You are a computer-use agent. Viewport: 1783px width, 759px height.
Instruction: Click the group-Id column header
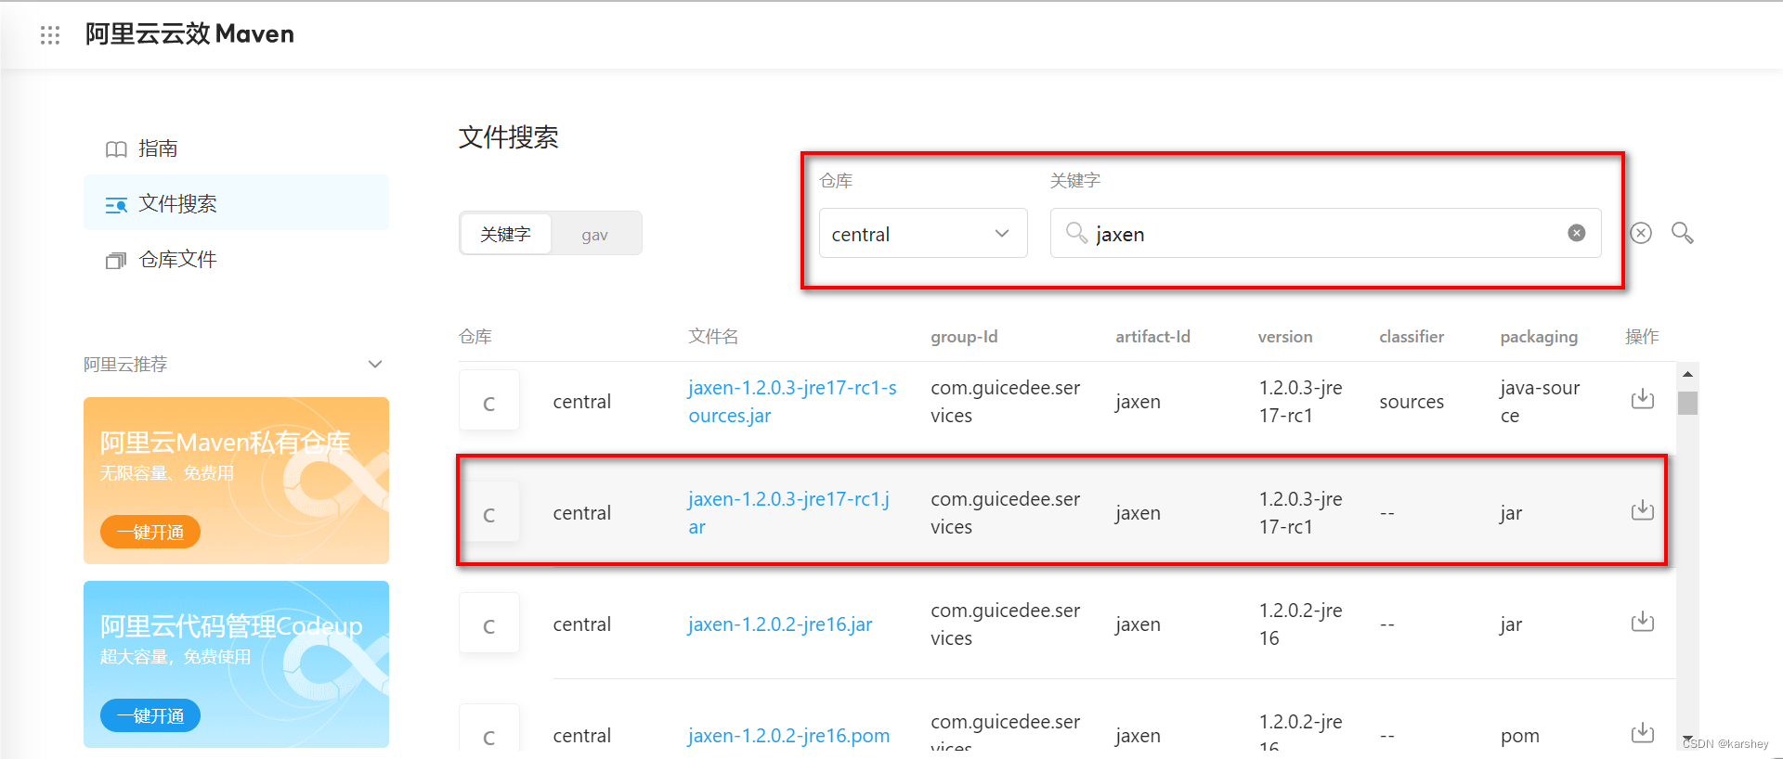point(964,337)
